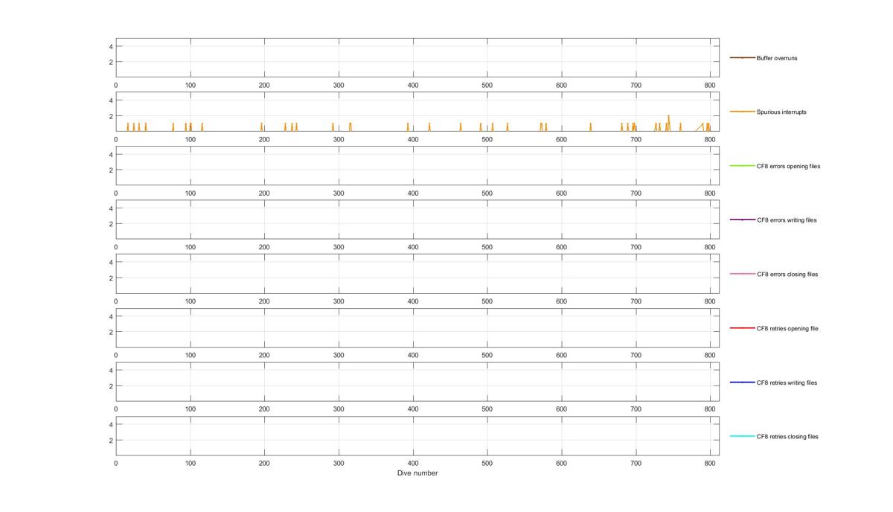Click tick 0 under the CF8 retries closing plot
Viewport: 893px width, 512px height.
[x=116, y=463]
